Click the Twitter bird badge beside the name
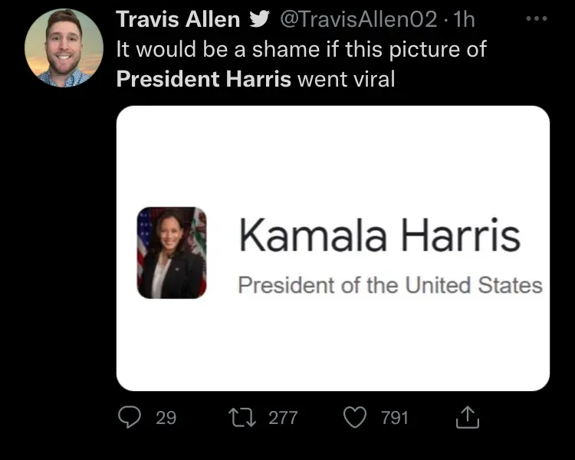This screenshot has width=575, height=460. click(x=259, y=21)
